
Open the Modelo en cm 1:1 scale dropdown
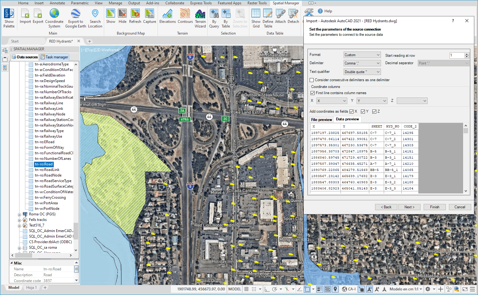[406, 289]
